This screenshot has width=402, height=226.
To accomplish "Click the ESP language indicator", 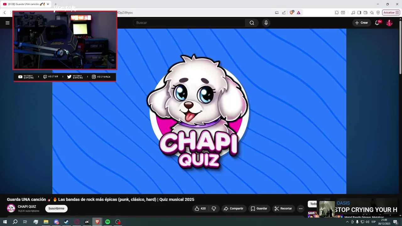I will coord(374,222).
